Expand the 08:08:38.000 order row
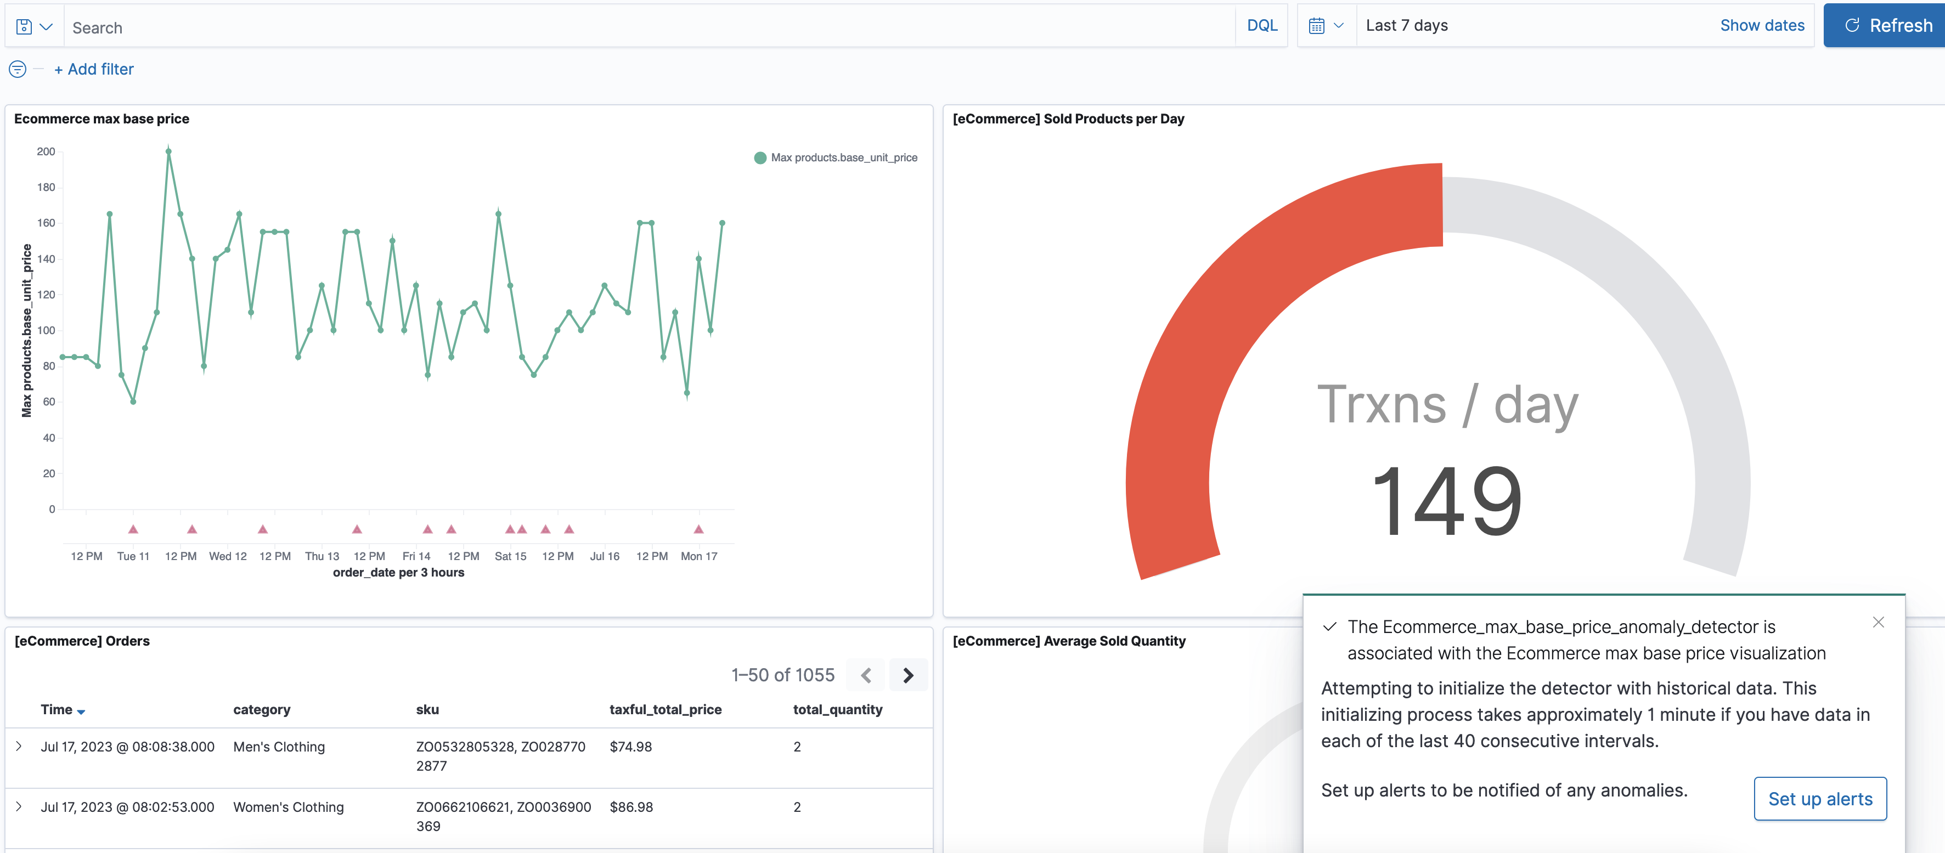1945x853 pixels. point(19,747)
